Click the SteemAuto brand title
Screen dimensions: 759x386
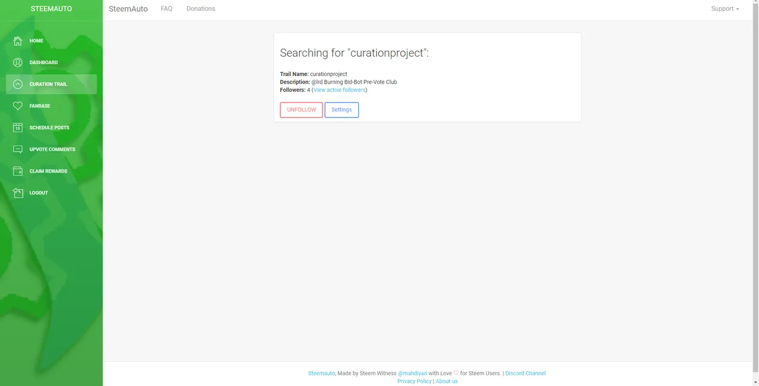coord(128,9)
